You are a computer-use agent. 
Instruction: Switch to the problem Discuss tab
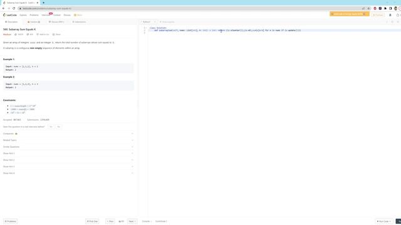click(56, 22)
